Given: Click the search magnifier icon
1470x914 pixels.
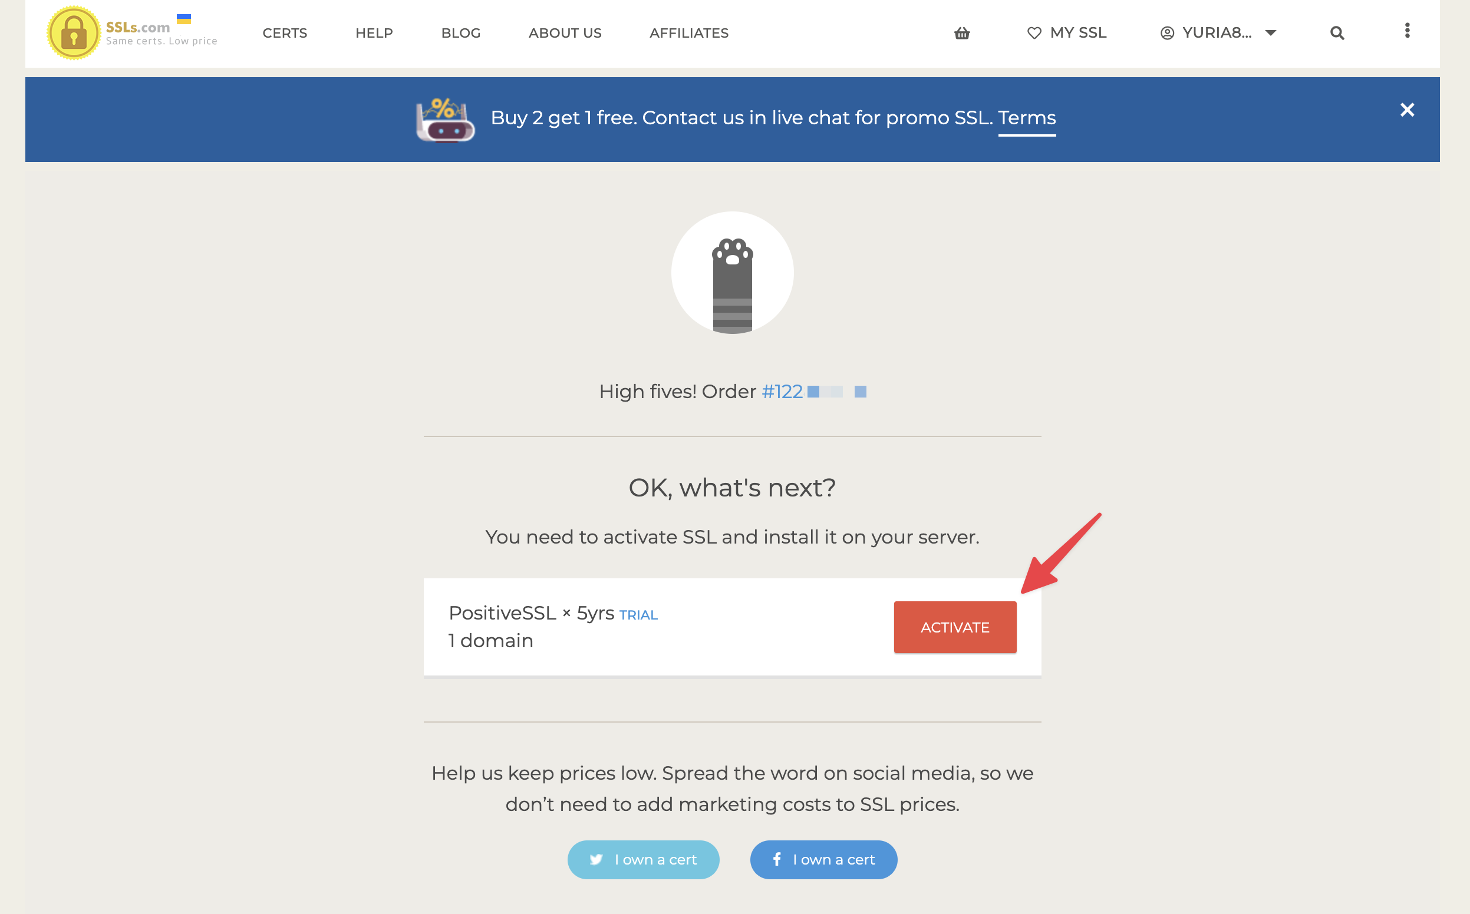Looking at the screenshot, I should pyautogui.click(x=1337, y=33).
